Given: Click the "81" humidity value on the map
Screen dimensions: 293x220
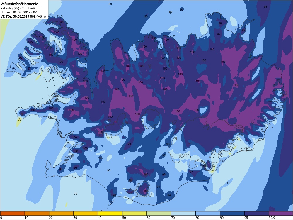Looking at the screenshot, I should [x=228, y=182].
